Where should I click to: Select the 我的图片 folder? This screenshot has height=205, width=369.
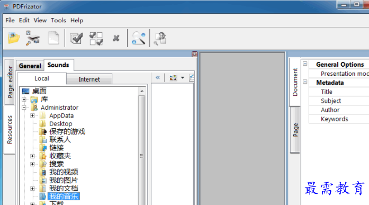pyautogui.click(x=64, y=180)
